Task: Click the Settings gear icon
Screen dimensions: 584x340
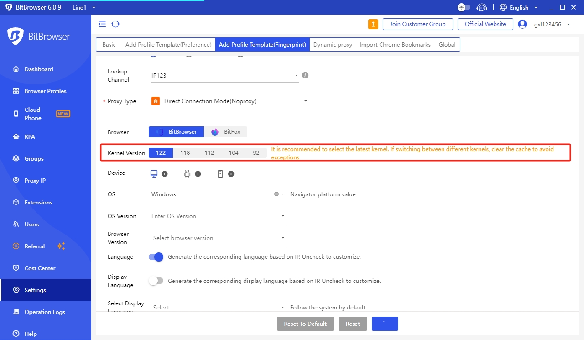Action: [x=16, y=290]
